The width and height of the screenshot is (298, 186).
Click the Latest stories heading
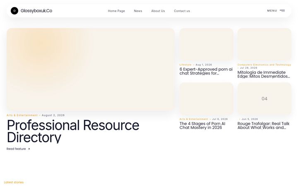coord(14,182)
